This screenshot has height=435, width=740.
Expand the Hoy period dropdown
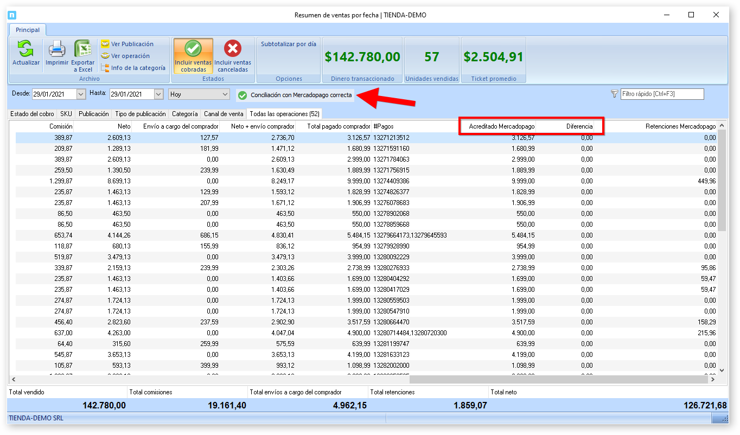click(x=226, y=94)
